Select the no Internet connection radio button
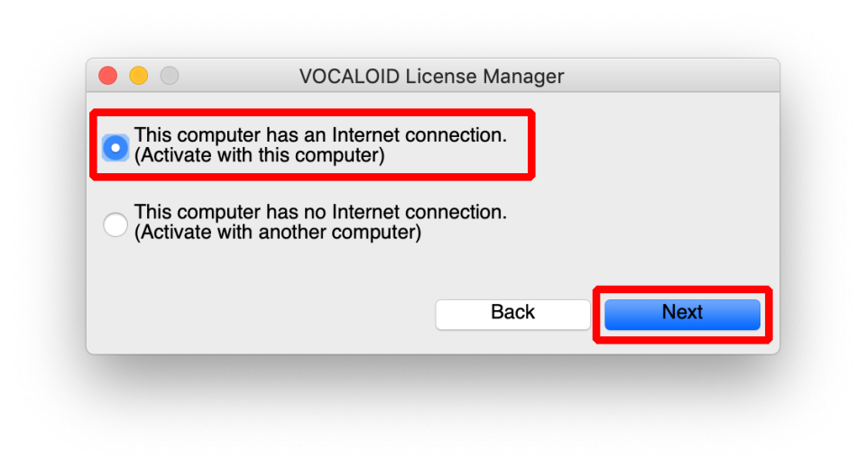 pyautogui.click(x=115, y=224)
